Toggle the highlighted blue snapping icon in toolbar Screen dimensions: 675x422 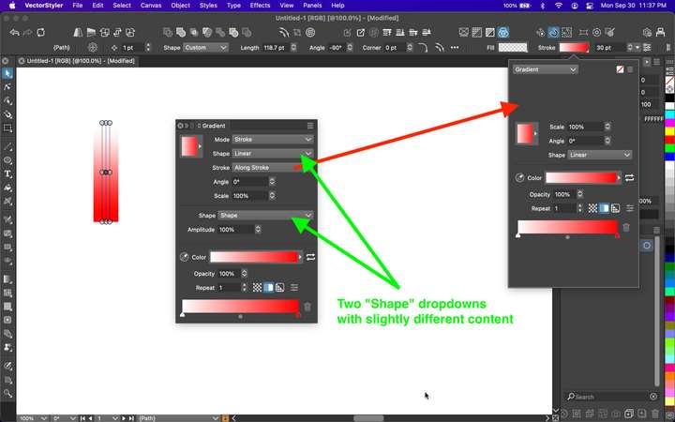pos(554,32)
